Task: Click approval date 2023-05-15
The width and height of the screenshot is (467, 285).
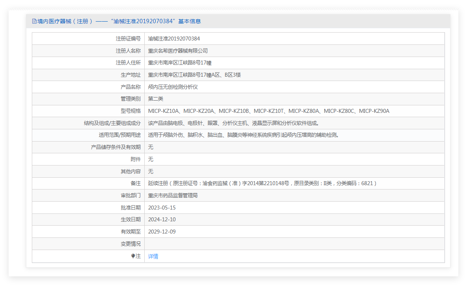Action: click(162, 208)
